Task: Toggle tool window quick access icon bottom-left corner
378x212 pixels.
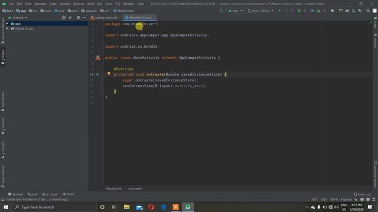Action: 3,200
